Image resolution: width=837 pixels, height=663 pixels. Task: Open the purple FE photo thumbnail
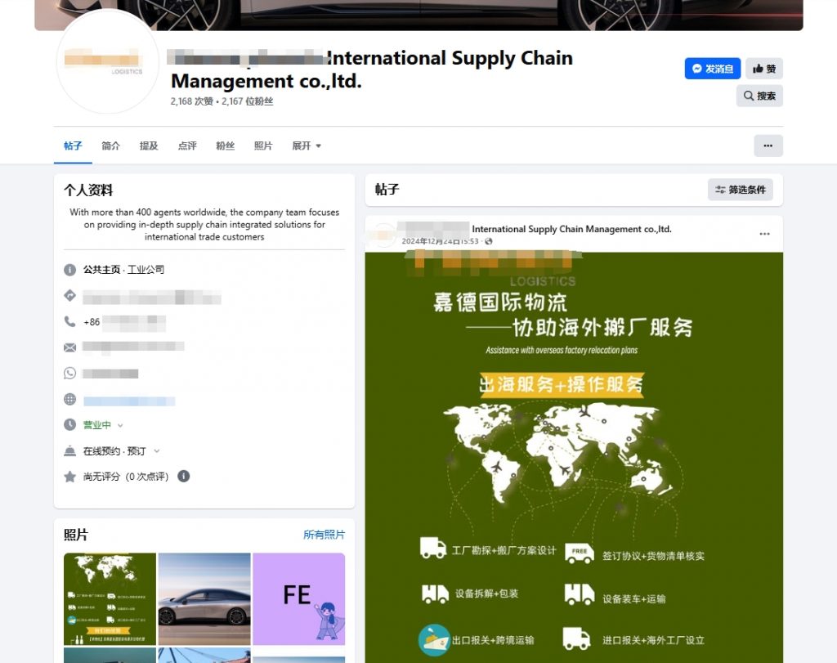tap(298, 598)
